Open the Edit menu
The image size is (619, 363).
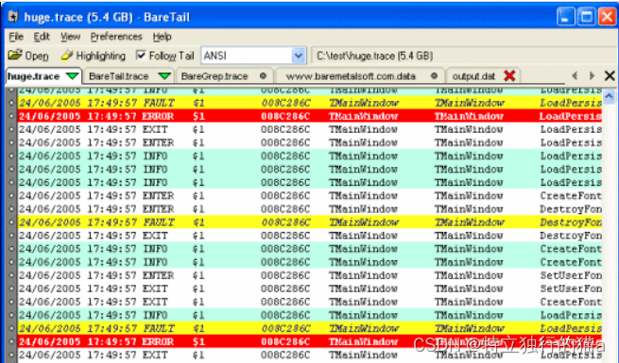(42, 37)
